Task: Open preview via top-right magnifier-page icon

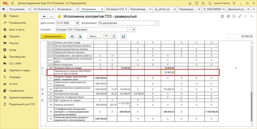Action: [234, 16]
